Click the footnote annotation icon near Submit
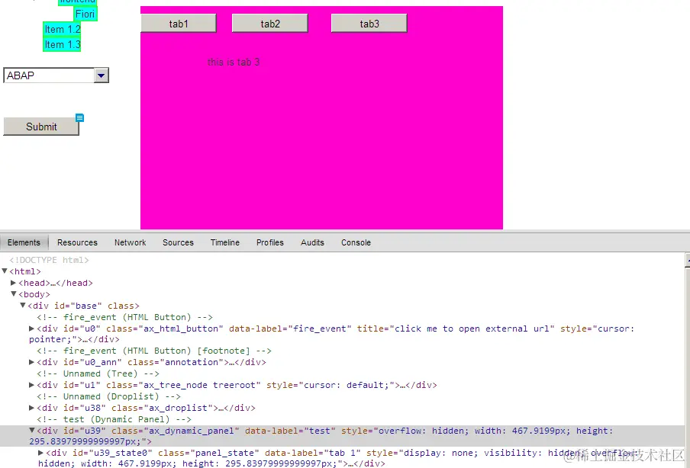The image size is (690, 468). click(79, 118)
